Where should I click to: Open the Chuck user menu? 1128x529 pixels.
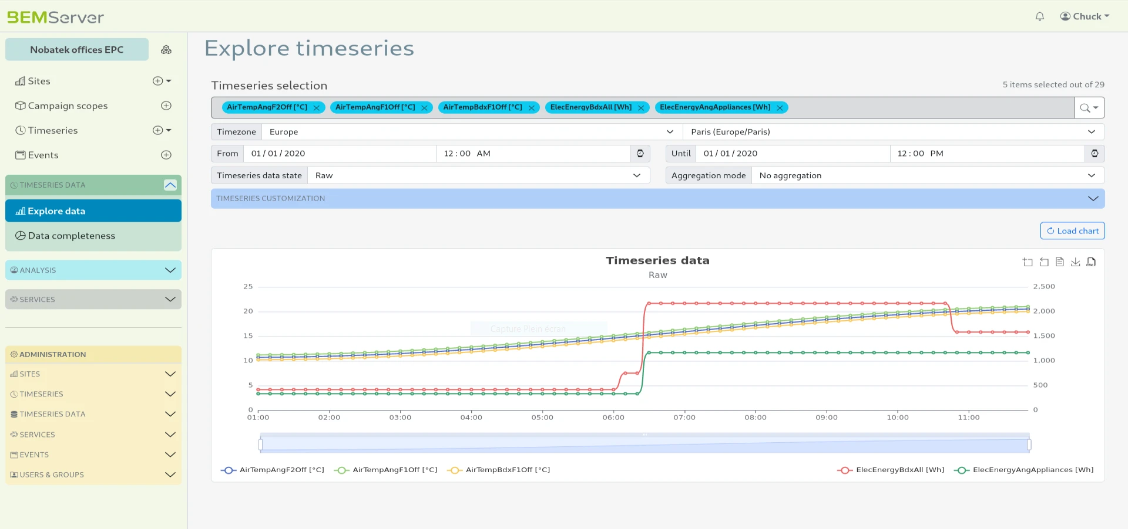click(1085, 16)
